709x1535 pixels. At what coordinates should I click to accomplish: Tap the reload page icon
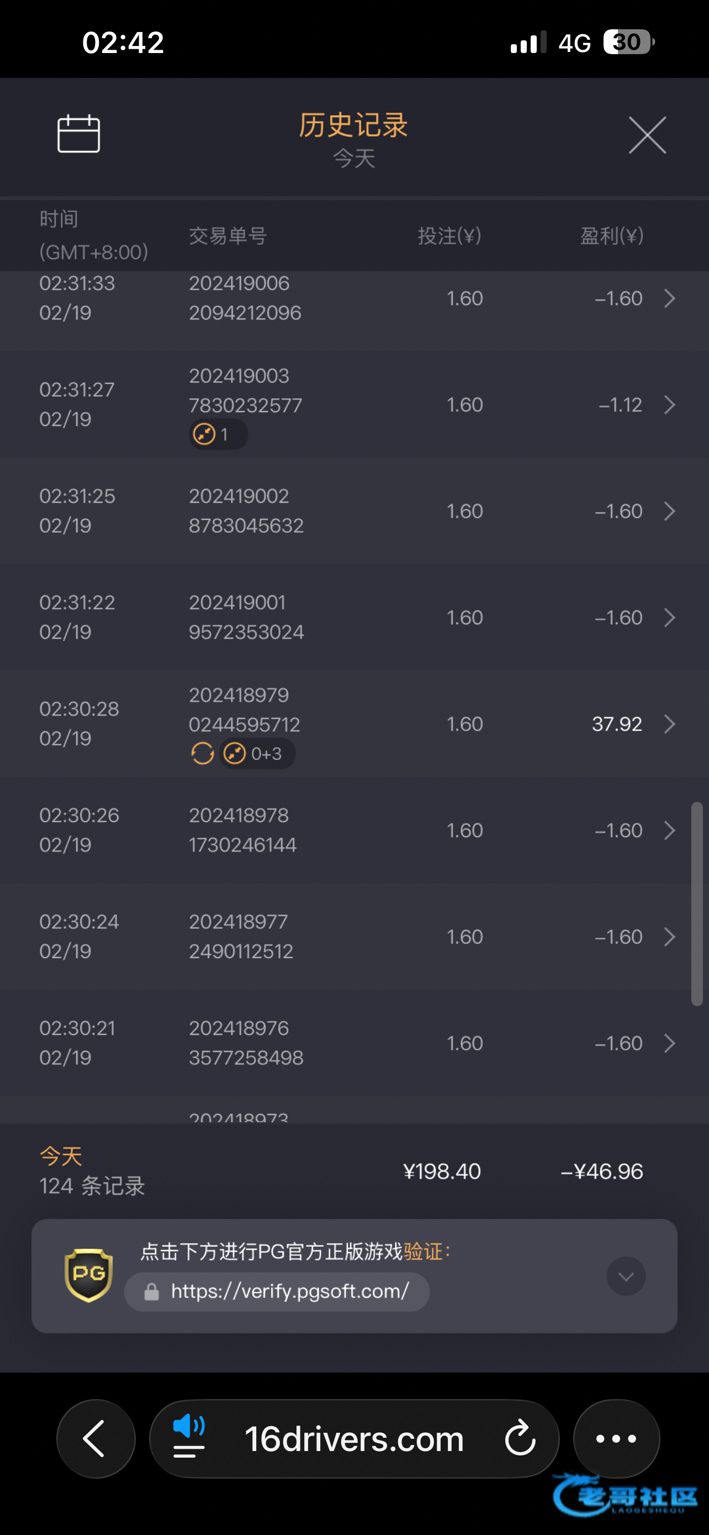pos(520,1438)
